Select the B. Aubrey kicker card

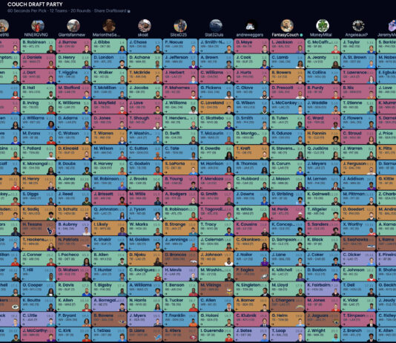point(73,228)
